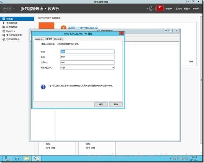
Task: Click the 本地服务器 sidebar icon
Action: point(4,23)
